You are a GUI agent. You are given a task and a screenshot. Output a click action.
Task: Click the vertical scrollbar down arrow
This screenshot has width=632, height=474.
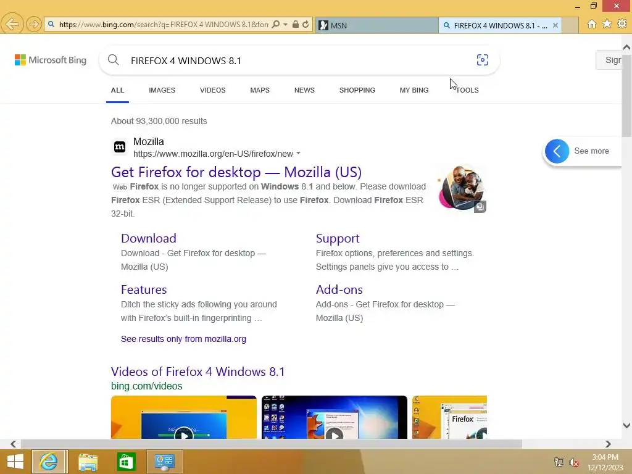coord(626,425)
